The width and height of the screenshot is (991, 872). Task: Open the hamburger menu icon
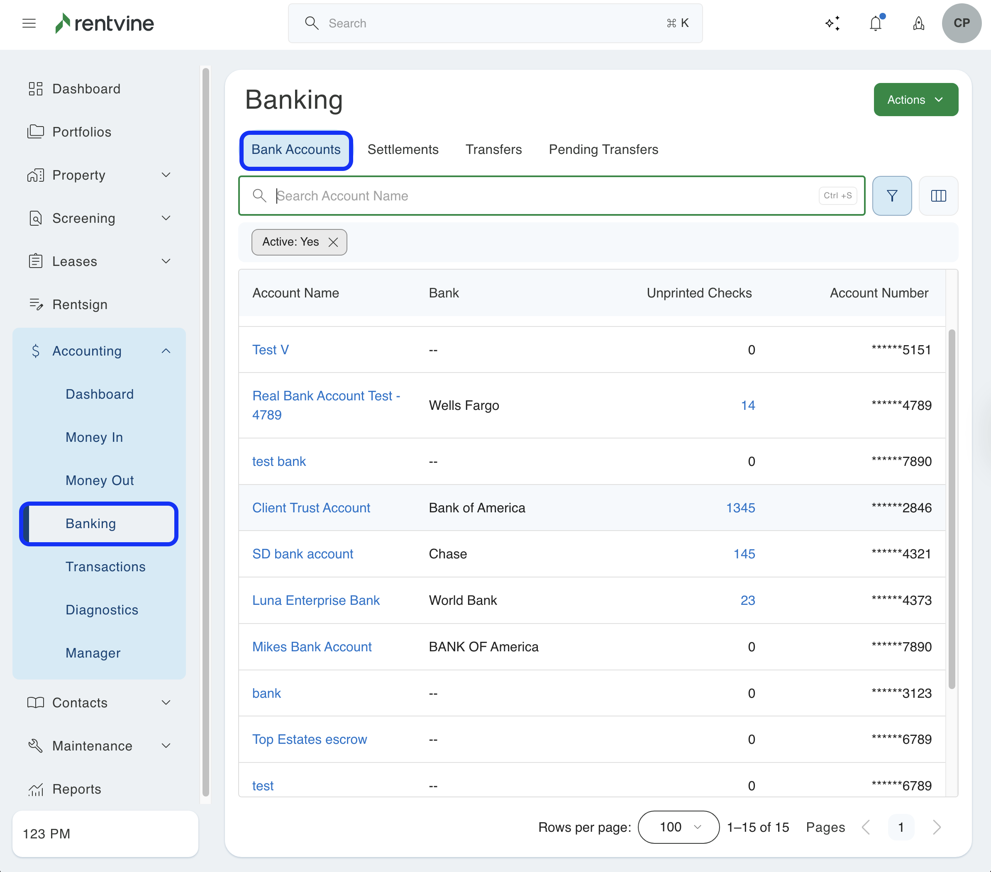point(29,23)
